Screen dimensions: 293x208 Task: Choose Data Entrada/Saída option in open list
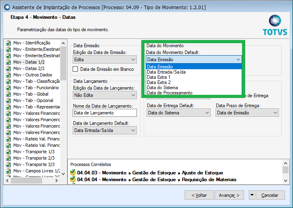[x=194, y=72]
